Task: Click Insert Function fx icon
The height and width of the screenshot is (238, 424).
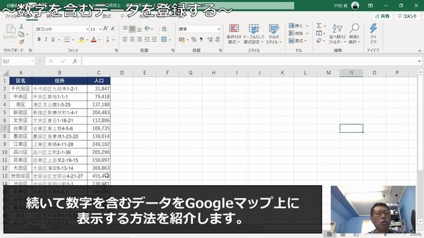Action: coord(75,61)
